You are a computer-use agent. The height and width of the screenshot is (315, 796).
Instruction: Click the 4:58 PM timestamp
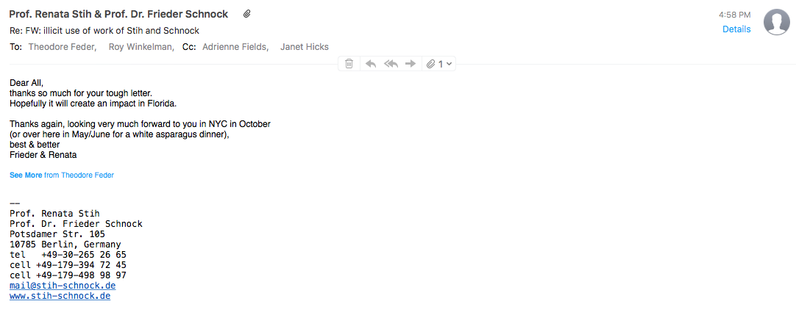[735, 15]
